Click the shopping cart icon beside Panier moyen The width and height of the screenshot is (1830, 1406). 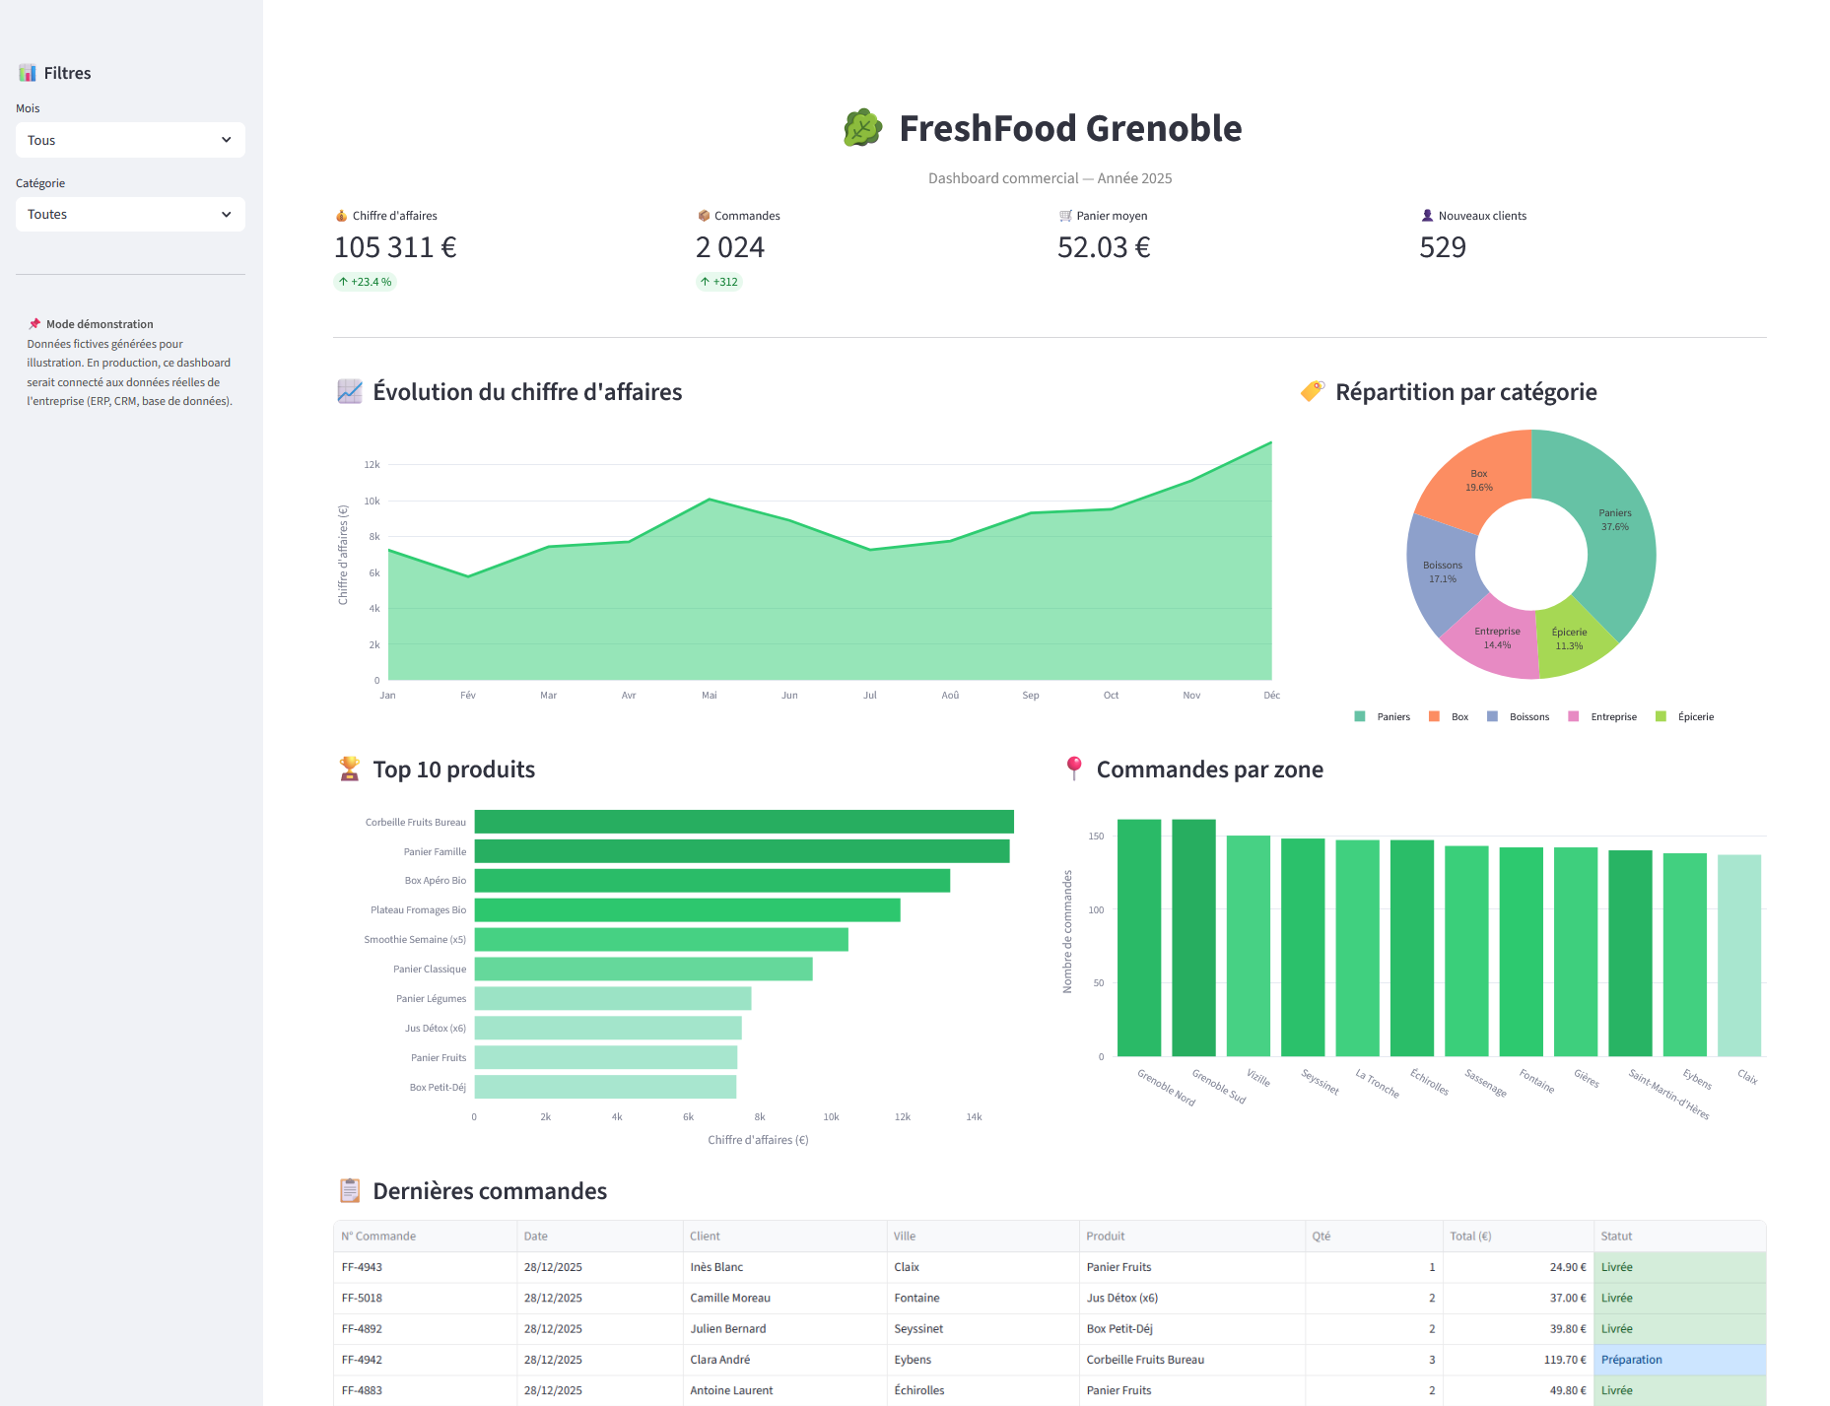1065,215
